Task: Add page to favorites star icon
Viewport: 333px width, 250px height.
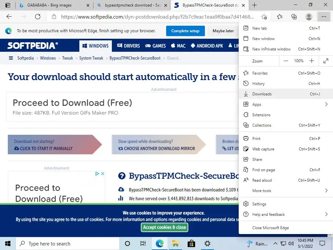Action: point(264,17)
